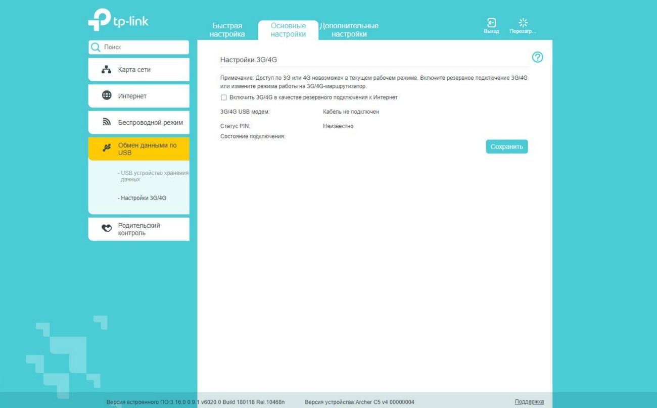657x408 pixels.
Task: Focus the Поиск search field
Action: point(144,47)
